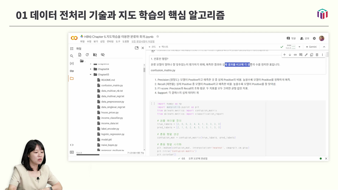338x190 pixels.
Task: Star the HBN Chapter 5 notebook
Action: coord(158,36)
